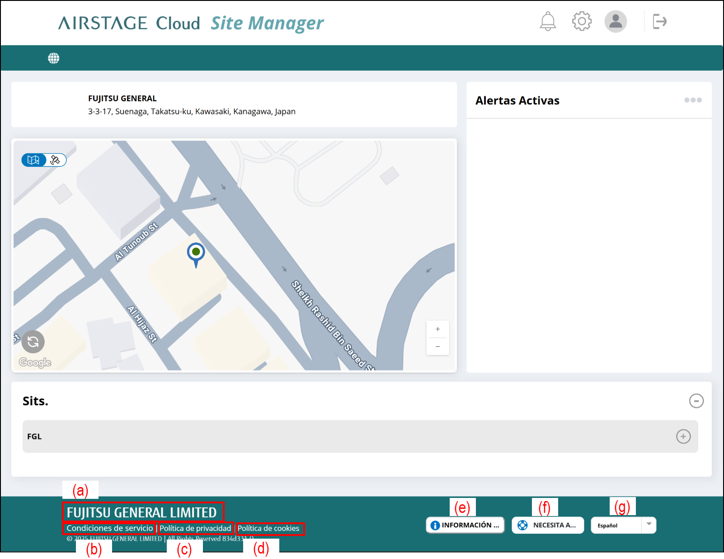Click the logout icon in header
Image resolution: width=724 pixels, height=559 pixels.
coord(659,21)
